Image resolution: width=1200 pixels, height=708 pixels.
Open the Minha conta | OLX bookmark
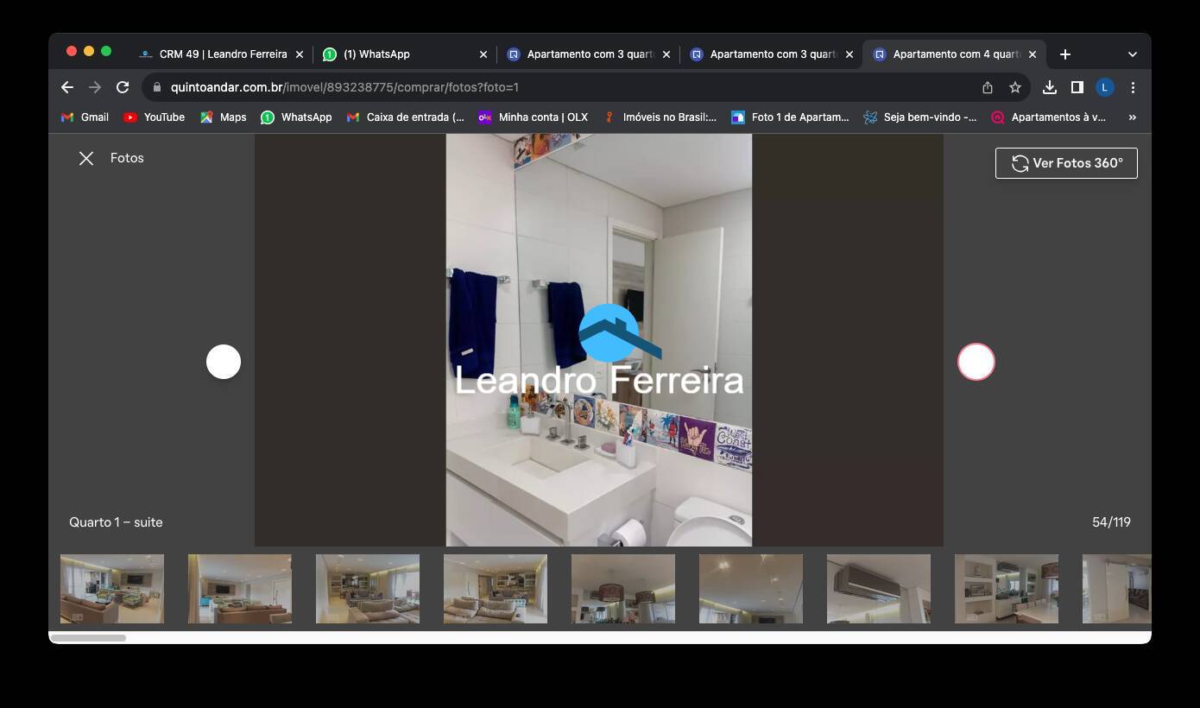click(x=533, y=117)
